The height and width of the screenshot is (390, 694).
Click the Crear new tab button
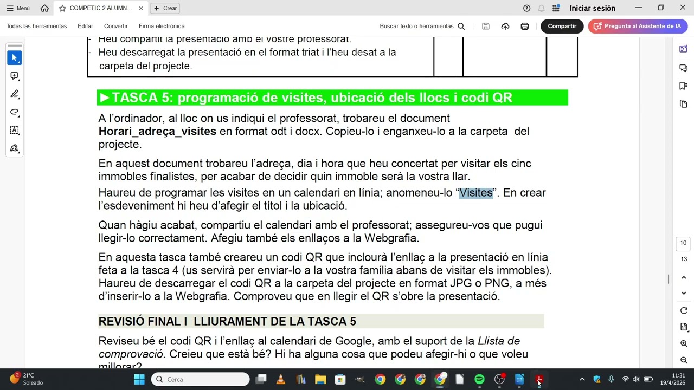pos(165,8)
